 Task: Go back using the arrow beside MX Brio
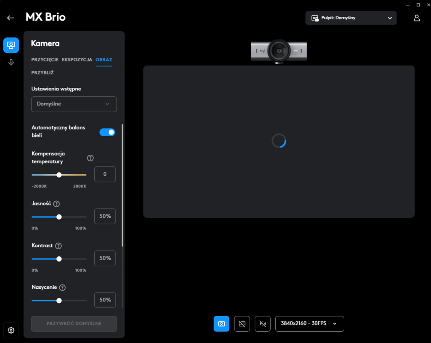pos(11,18)
